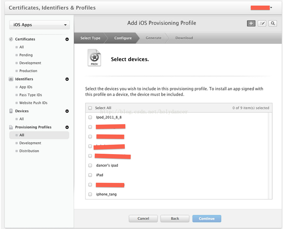Viewport: 283px width, 229px height.
Task: Click the Provisioning Profiles document icon
Action: pos(11,127)
